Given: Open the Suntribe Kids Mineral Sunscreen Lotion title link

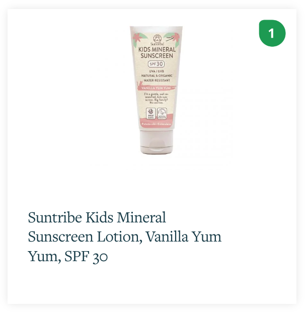Looking at the screenshot, I should click(x=125, y=236).
